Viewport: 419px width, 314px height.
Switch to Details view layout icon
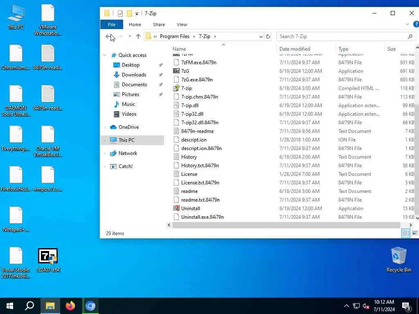pos(406,233)
